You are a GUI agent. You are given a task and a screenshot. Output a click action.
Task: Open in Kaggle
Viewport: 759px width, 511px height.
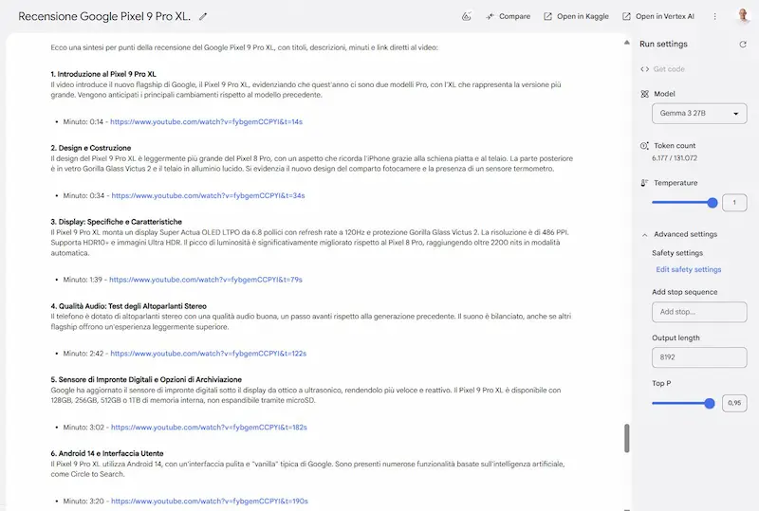click(x=576, y=16)
